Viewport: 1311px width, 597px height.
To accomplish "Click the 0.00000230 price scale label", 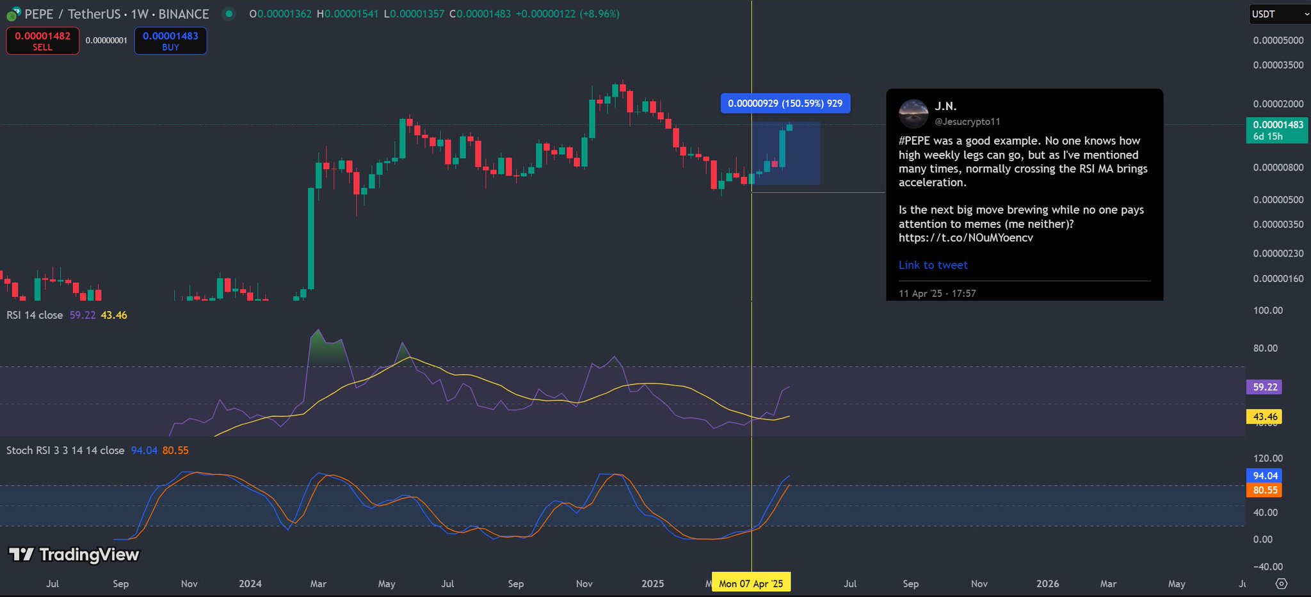I will (1278, 253).
